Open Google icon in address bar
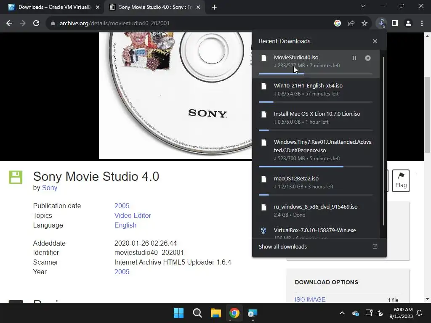Image resolution: width=431 pixels, height=323 pixels. [338, 24]
